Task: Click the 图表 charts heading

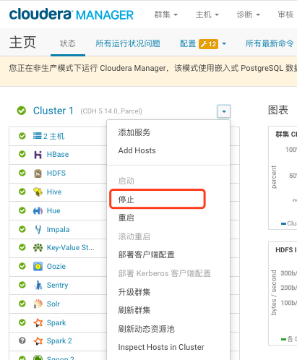Action: [x=278, y=110]
